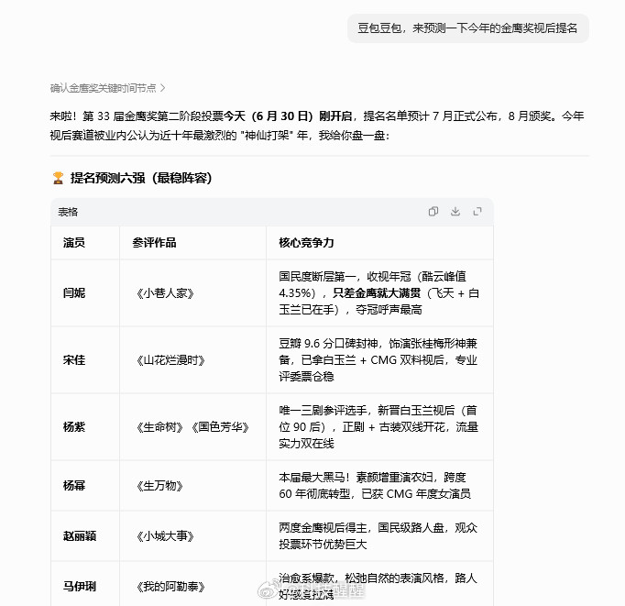Click the 提名预测六强 heading
The height and width of the screenshot is (606, 625).
click(x=141, y=178)
